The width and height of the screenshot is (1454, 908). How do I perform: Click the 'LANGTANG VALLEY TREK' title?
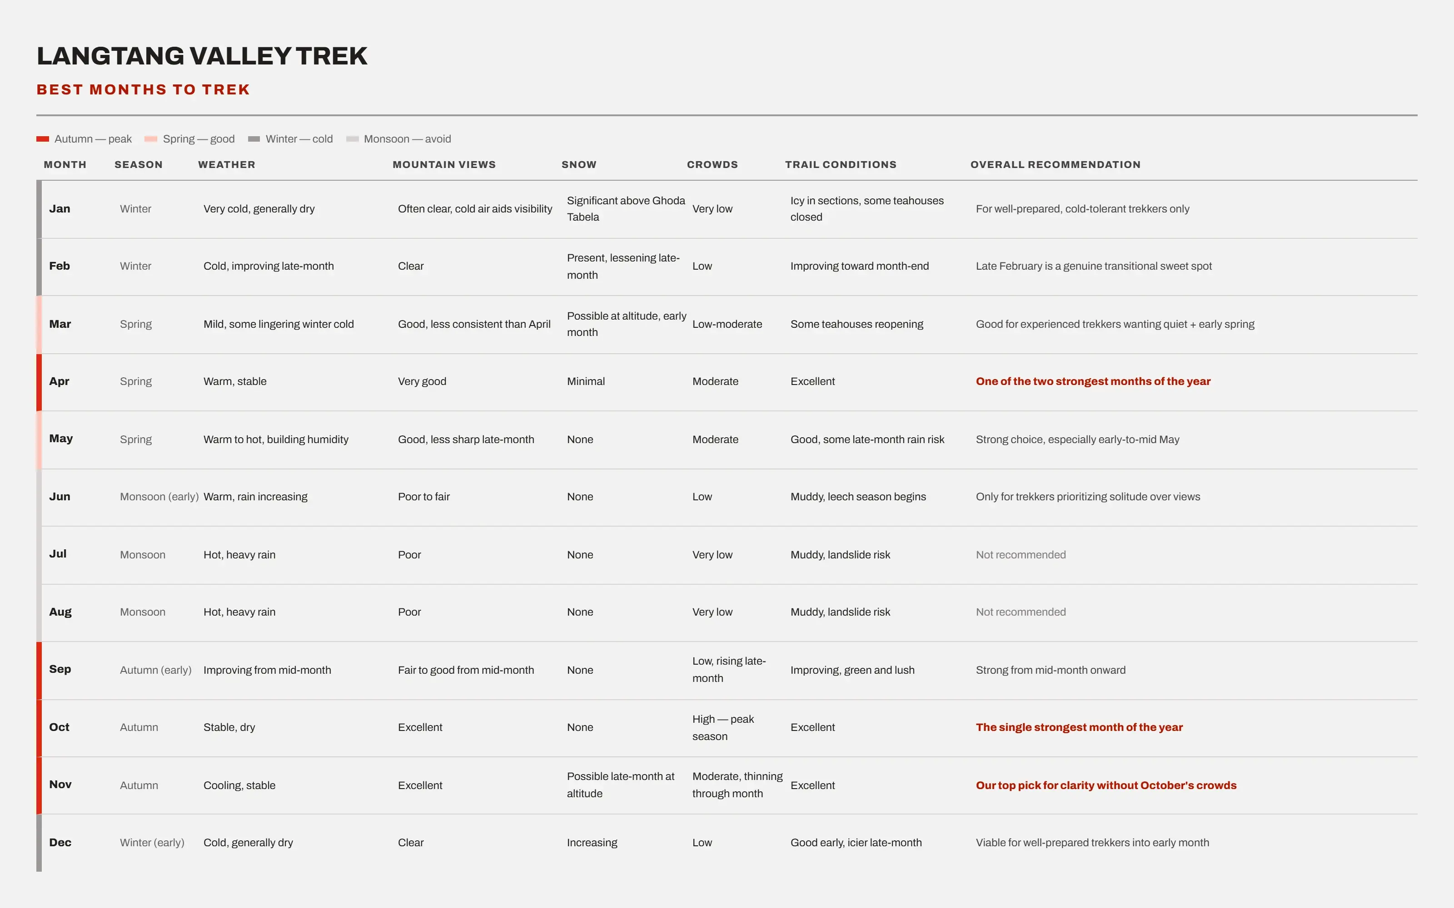coord(202,56)
